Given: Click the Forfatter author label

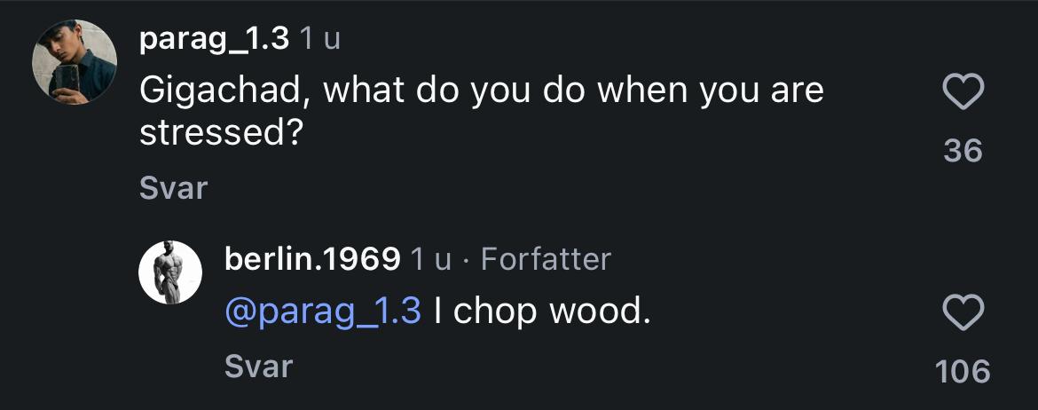Looking at the screenshot, I should [546, 259].
